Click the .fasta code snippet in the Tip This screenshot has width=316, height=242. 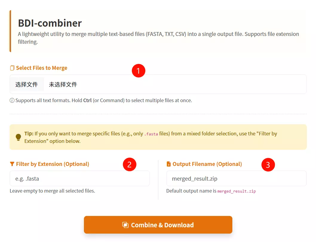click(151, 134)
